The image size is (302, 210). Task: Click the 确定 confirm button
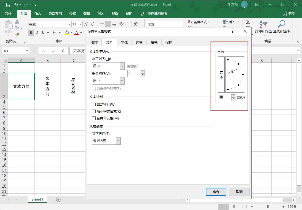[x=216, y=192]
